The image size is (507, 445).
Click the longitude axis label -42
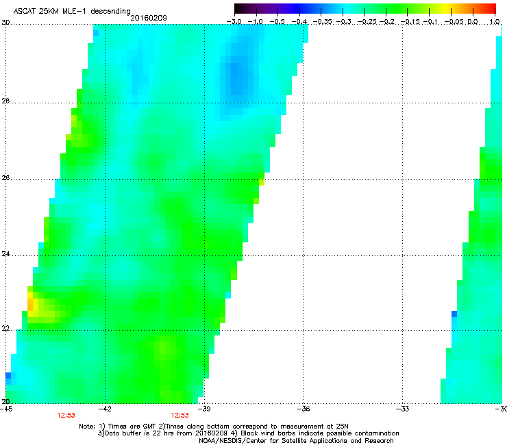pos(105,409)
